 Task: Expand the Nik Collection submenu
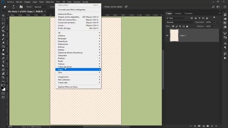tap(78, 80)
